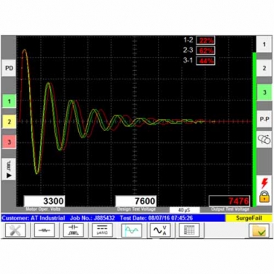
Task: Click the P-P button
Action: pyautogui.click(x=264, y=119)
